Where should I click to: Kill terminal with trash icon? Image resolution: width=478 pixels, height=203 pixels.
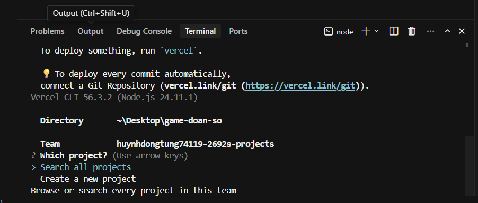point(412,31)
